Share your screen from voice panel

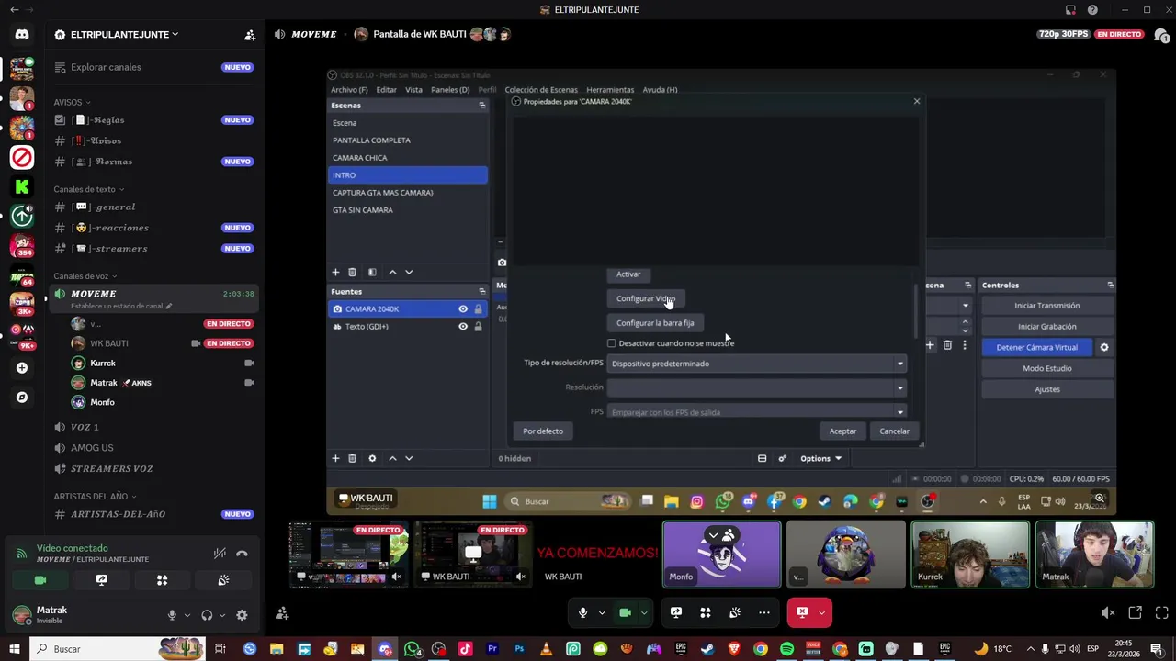[101, 580]
